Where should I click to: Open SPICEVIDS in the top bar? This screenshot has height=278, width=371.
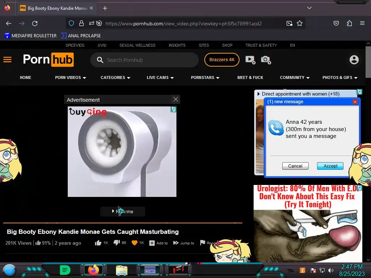point(75,45)
